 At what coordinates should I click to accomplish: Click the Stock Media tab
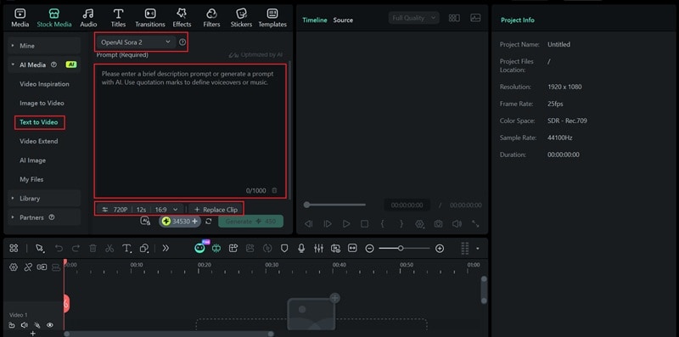click(x=54, y=18)
